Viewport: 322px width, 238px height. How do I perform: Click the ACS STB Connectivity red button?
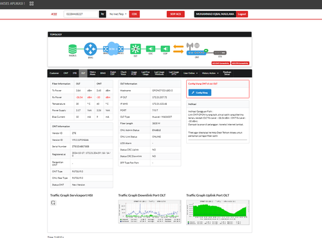click(240, 63)
